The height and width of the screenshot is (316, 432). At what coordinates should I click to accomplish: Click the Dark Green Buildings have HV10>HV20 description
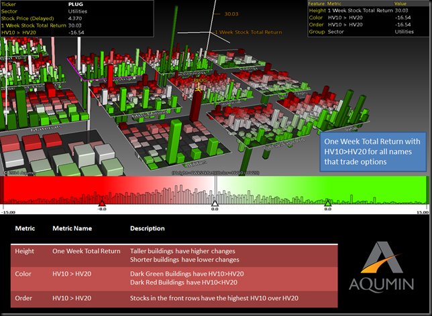(186, 274)
